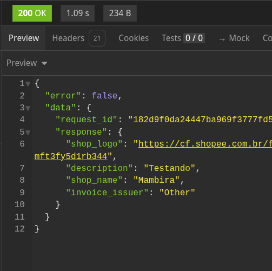Screen dimensions: 272x271
Task: Click line number 9 in the gutter
Action: [22, 193]
